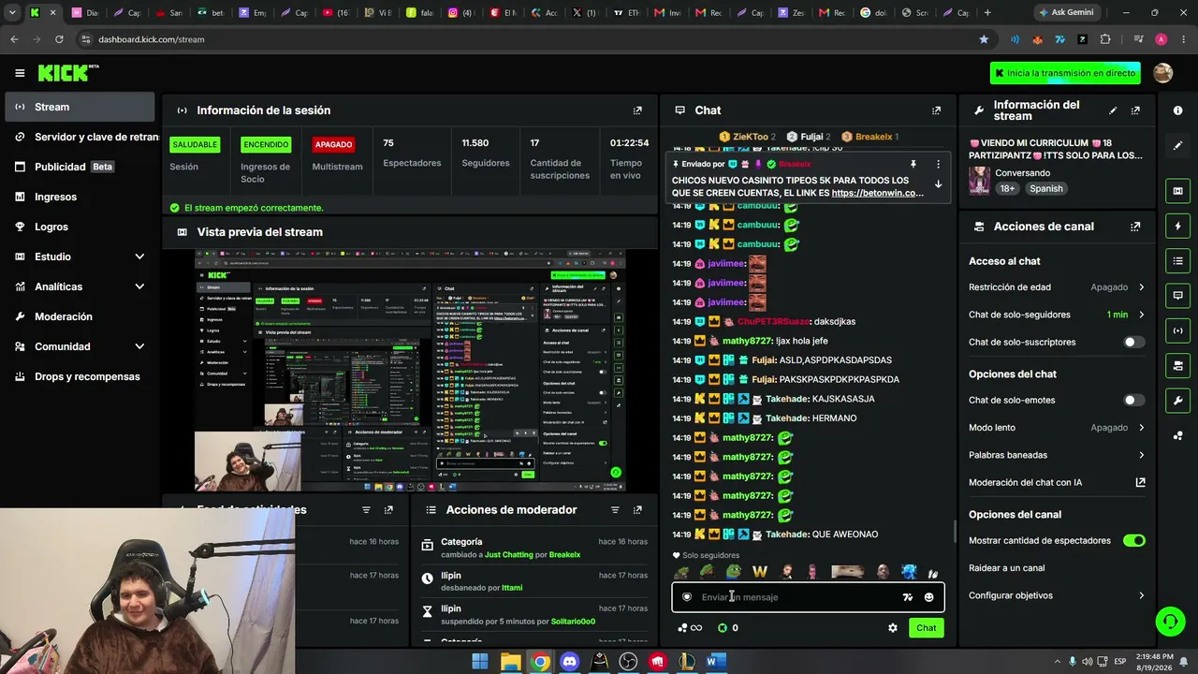Image resolution: width=1198 pixels, height=674 pixels.
Task: Expand the pinned chat message arrow
Action: click(938, 184)
